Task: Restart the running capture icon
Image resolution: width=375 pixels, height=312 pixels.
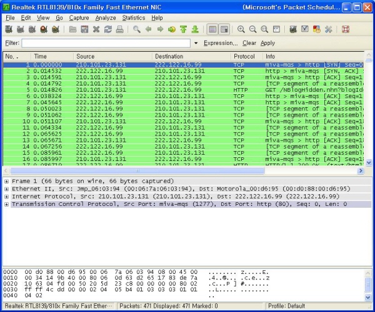Action: point(56,29)
